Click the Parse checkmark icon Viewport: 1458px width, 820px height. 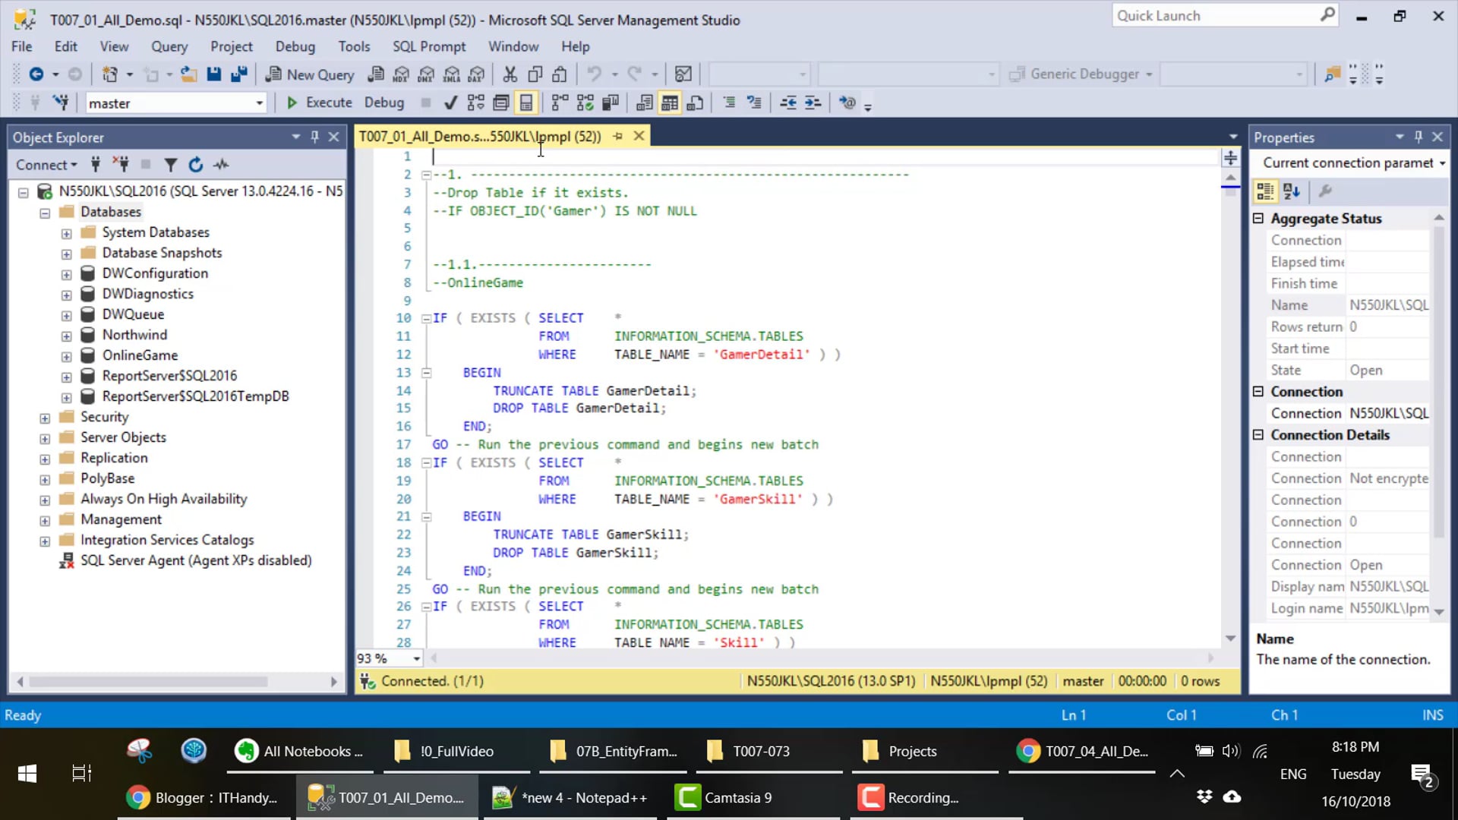(450, 102)
